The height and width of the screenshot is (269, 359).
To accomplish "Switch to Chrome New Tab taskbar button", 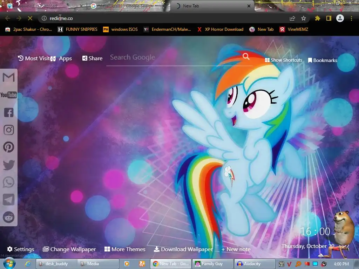I will tap(171, 264).
